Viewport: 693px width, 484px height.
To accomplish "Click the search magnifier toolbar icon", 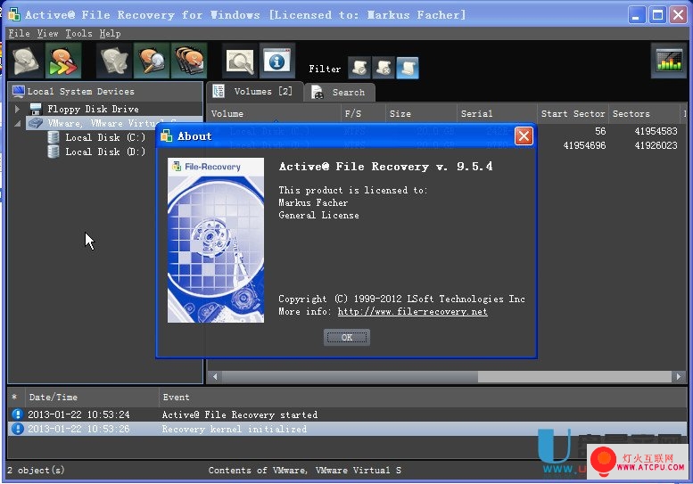I will 240,61.
